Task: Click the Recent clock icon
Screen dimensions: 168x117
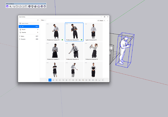Action: pyautogui.click(x=20, y=30)
